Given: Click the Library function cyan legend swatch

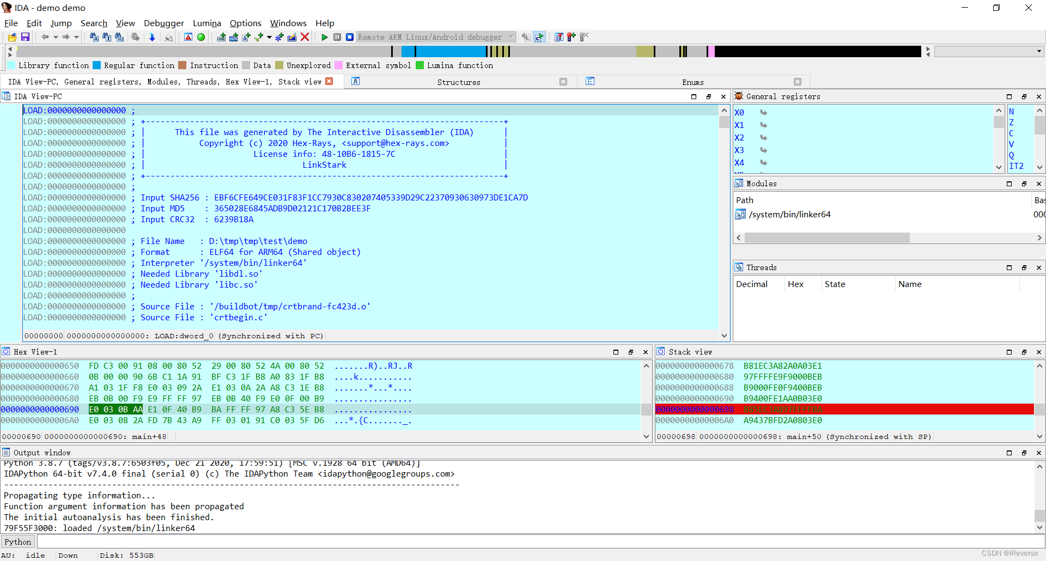Looking at the screenshot, I should (x=11, y=65).
